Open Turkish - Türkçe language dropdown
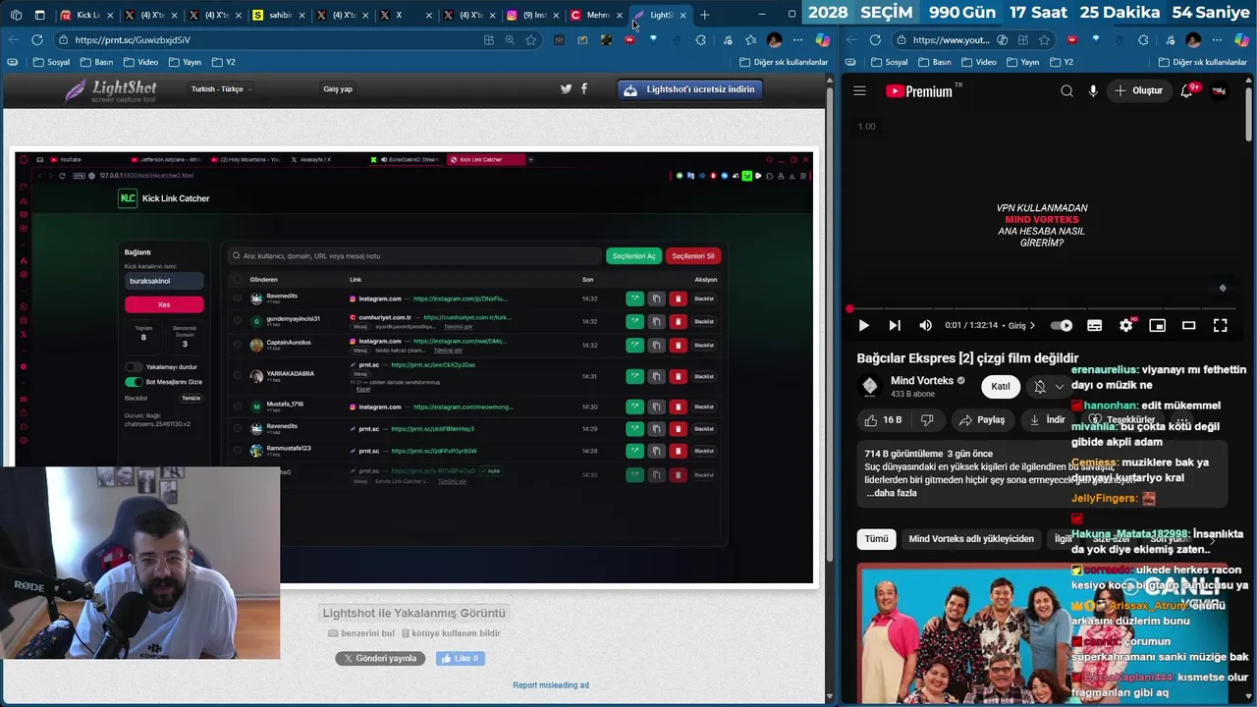 click(x=221, y=88)
